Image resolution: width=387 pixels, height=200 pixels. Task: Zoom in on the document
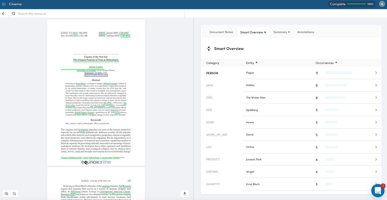pos(7,194)
